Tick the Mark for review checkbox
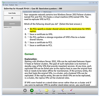Image resolution: width=100 pixels, height=96 pixels. [42, 12]
